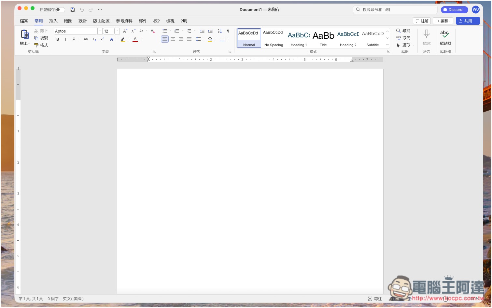
Task: Increase font size with the larger A icon
Action: (125, 31)
